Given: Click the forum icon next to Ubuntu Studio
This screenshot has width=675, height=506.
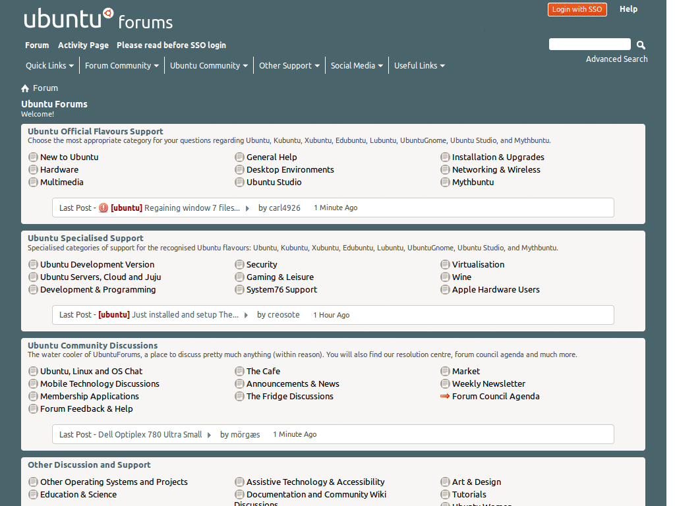Looking at the screenshot, I should click(x=239, y=182).
